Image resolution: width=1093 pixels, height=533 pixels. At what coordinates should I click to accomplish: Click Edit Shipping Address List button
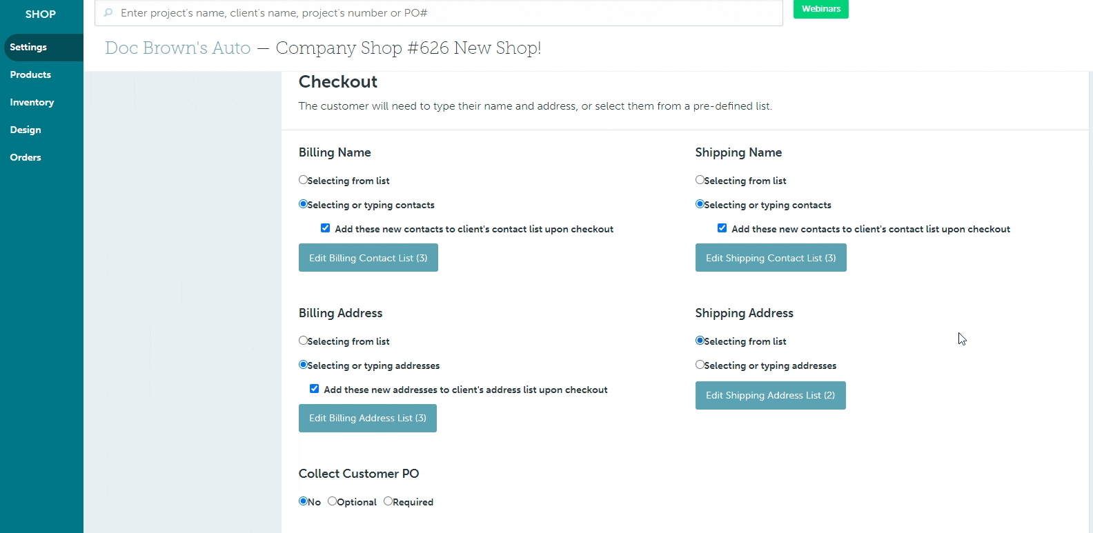[x=770, y=395]
